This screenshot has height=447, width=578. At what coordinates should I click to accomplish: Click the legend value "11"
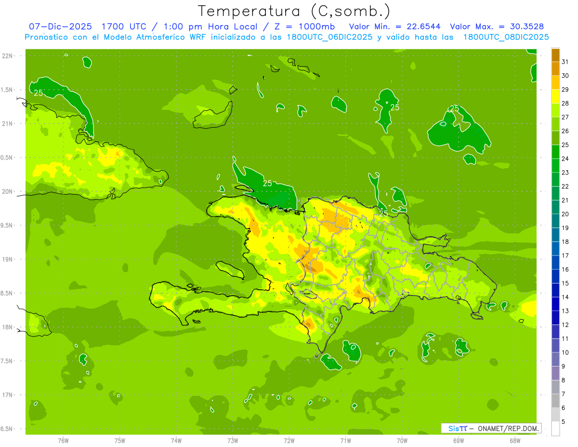(565, 339)
